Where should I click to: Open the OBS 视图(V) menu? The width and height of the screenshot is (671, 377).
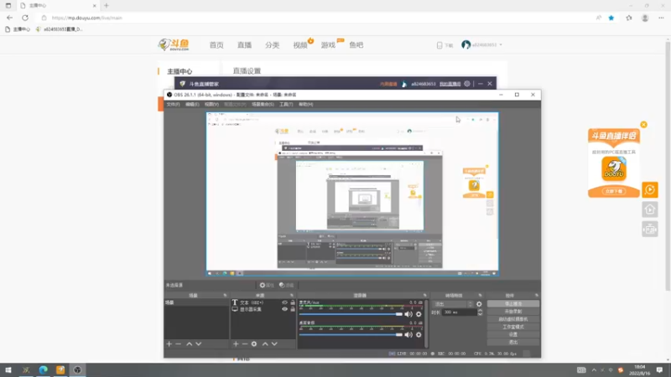coord(211,104)
